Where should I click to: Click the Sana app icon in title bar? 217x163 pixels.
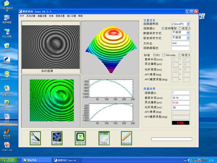20,11
